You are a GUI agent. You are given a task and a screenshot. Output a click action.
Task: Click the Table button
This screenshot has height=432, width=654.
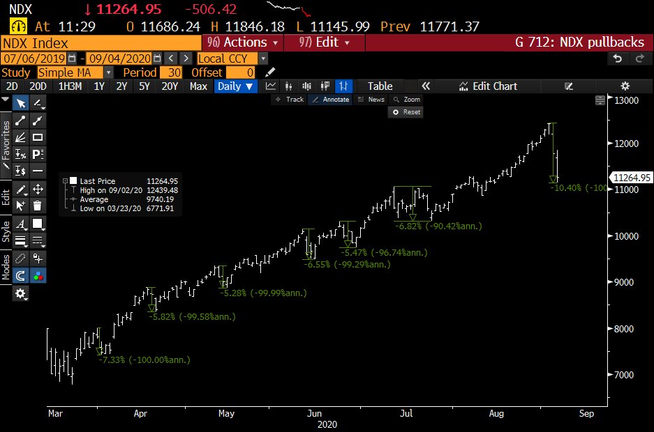coord(380,86)
